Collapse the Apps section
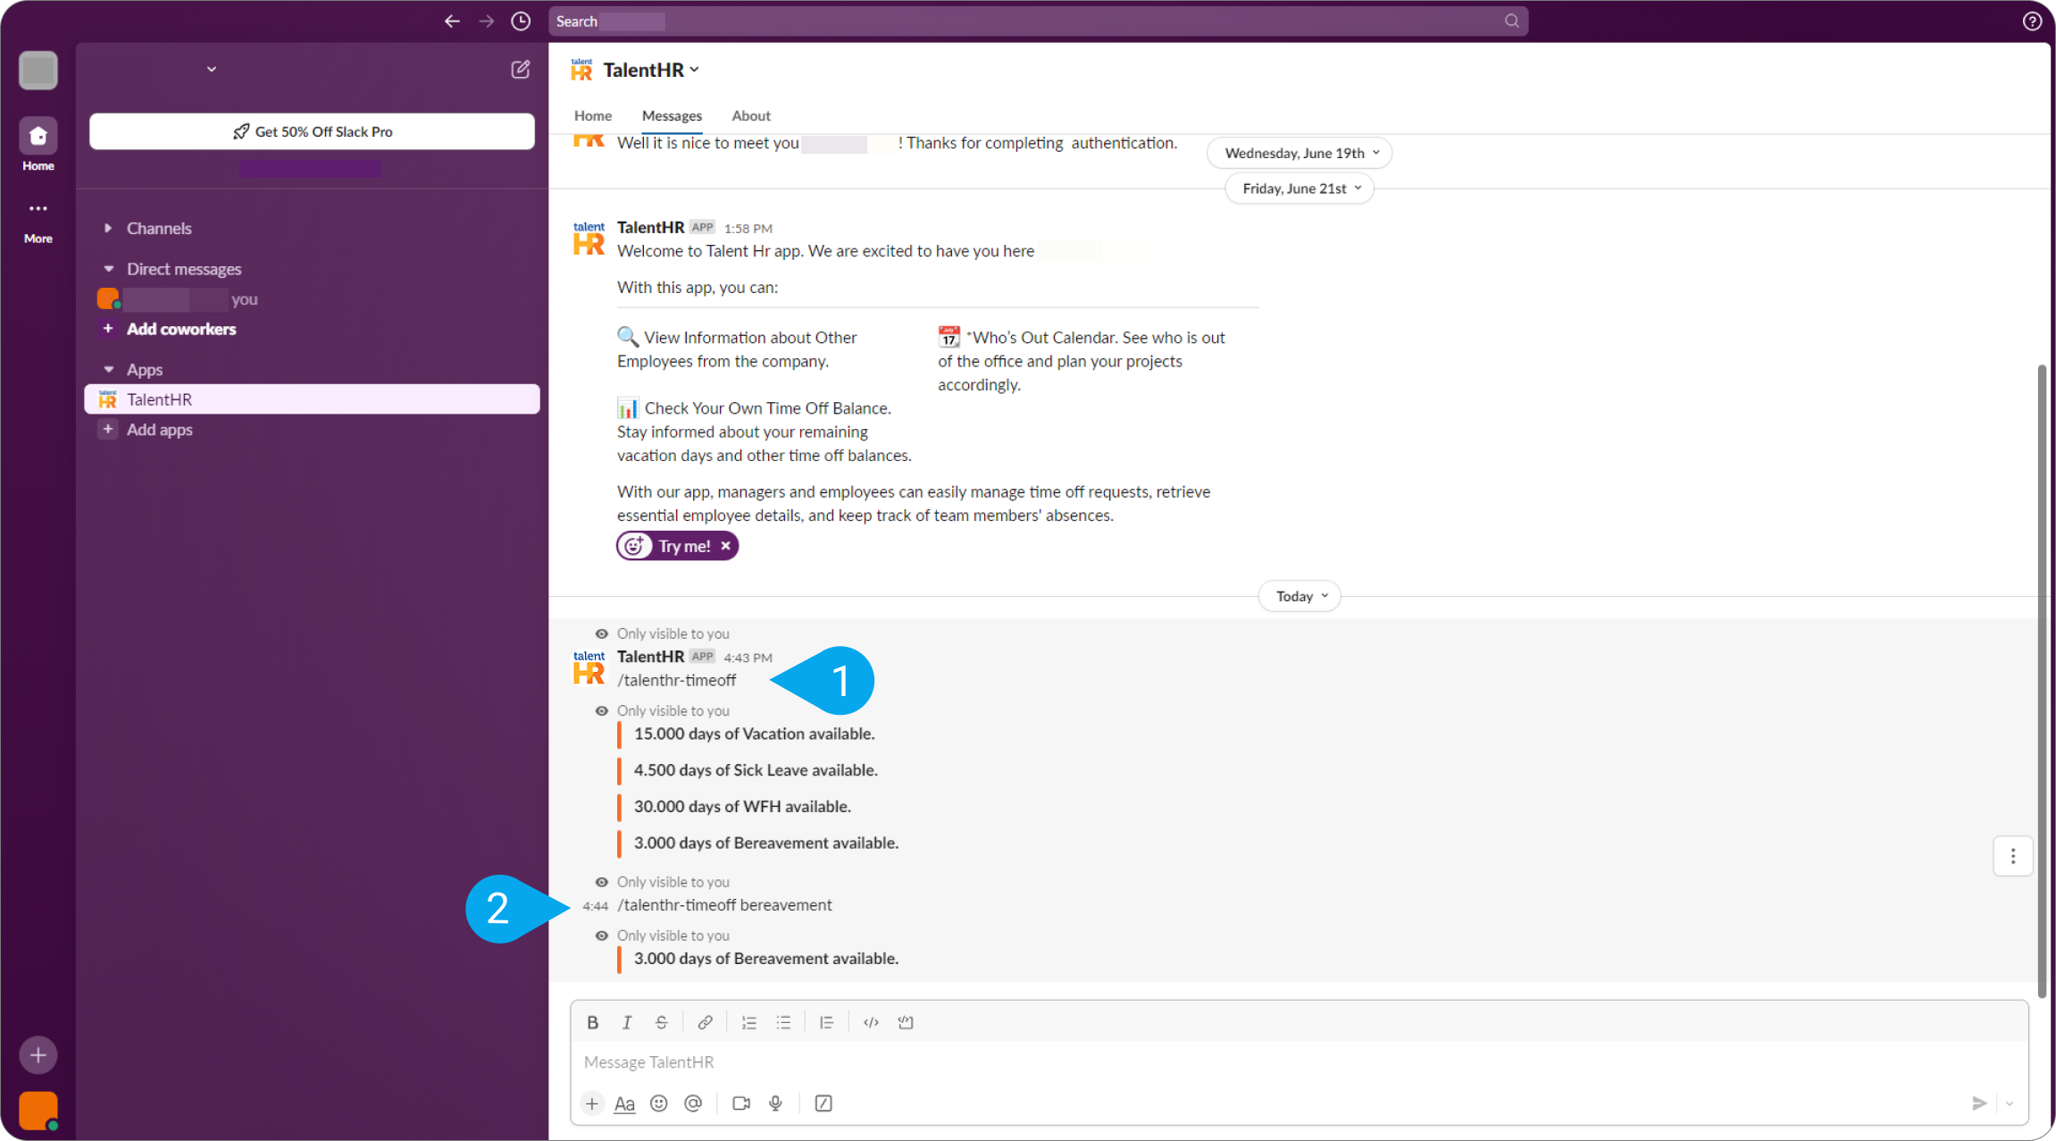The height and width of the screenshot is (1141, 2056). click(108, 369)
